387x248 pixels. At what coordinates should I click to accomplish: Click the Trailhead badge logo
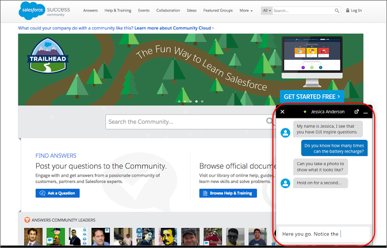(48, 55)
